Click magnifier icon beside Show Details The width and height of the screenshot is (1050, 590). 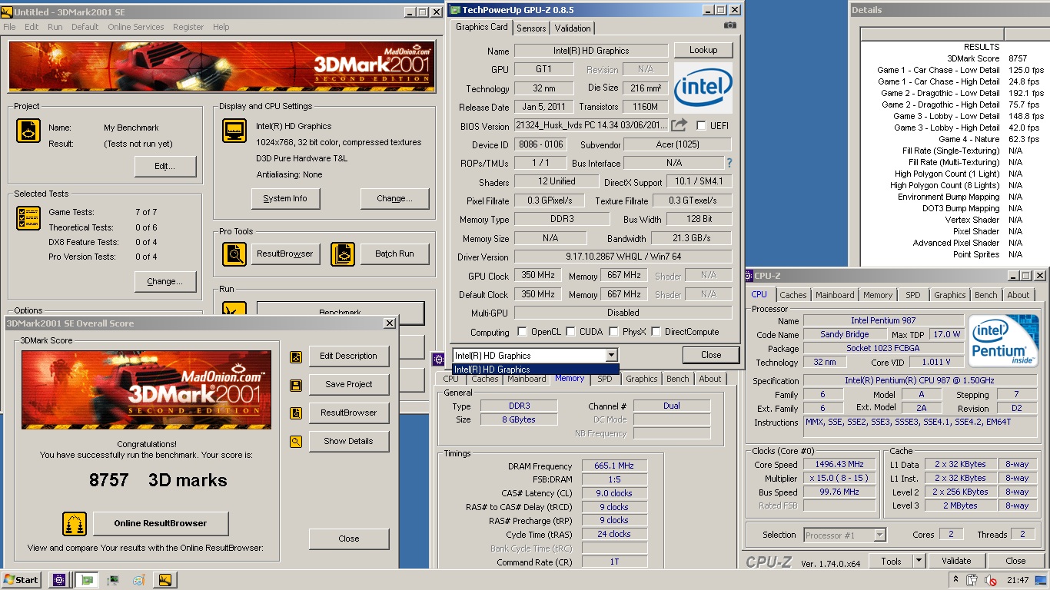(296, 442)
